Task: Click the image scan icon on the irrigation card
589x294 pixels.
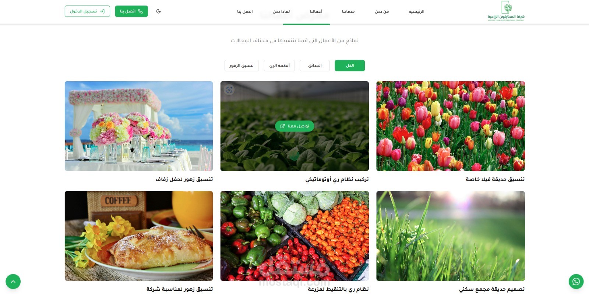Action: 229,90
